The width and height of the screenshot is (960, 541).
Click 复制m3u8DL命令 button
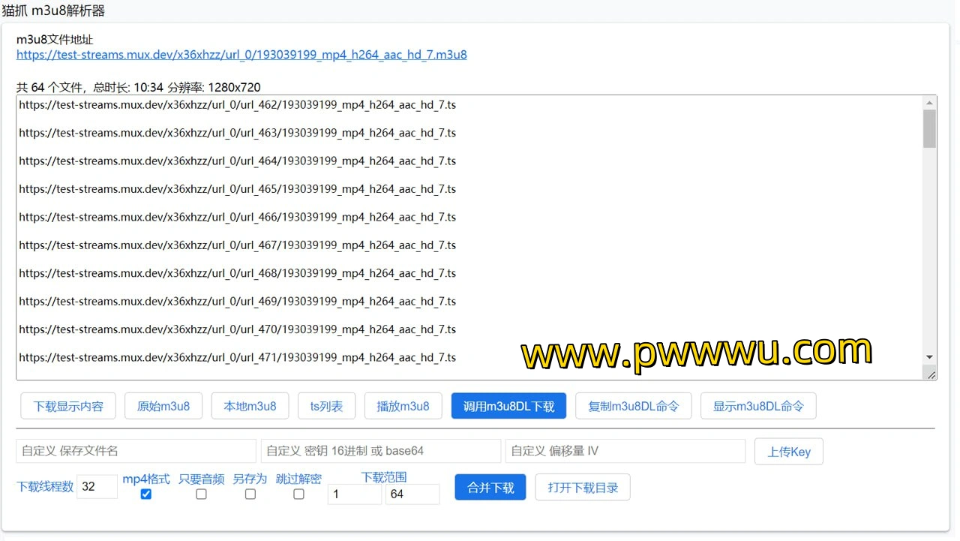(634, 406)
